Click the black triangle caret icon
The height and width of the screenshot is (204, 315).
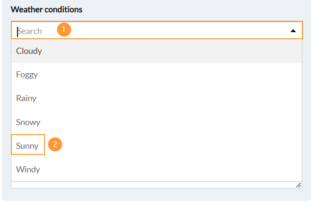293,31
